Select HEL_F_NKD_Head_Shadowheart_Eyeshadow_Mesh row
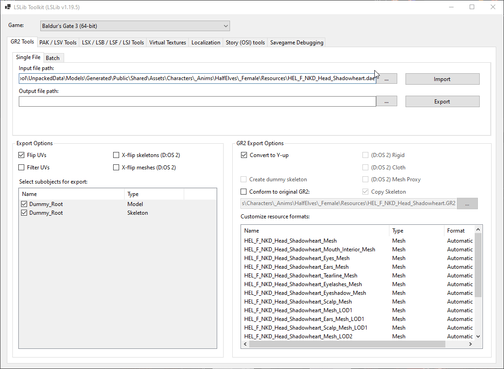504x369 pixels. pos(358,293)
